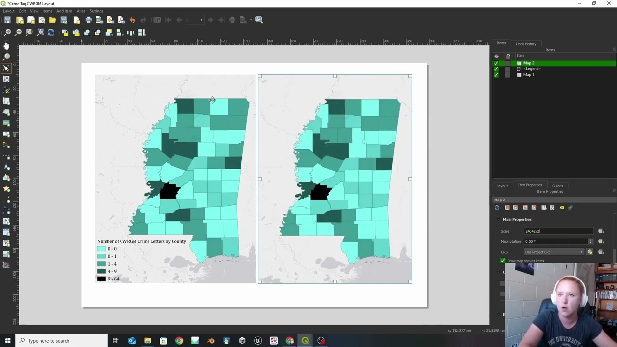Open data-defined override for Map rotation

601,241
